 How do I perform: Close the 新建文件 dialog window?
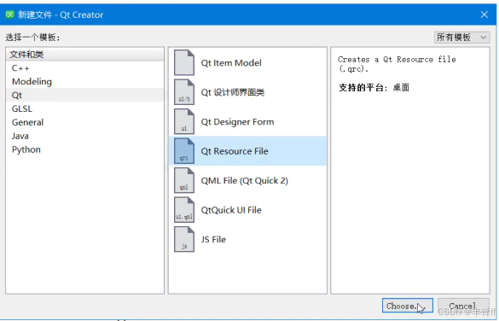click(x=484, y=15)
